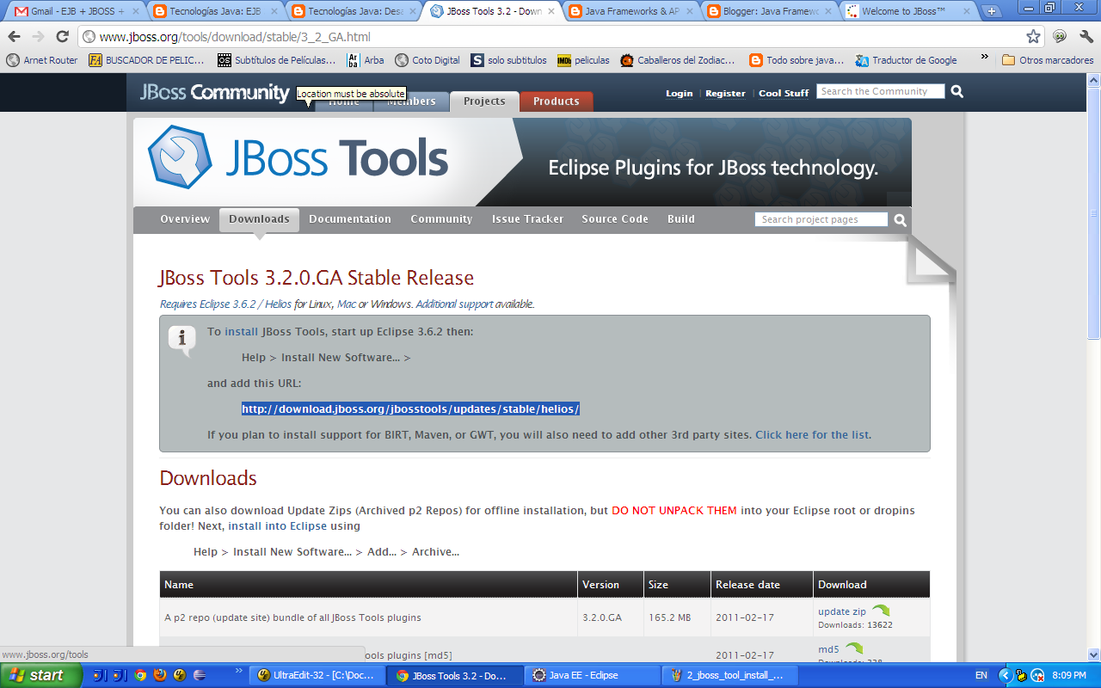Switch to the Welcome to JBoss tab
Image resolution: width=1101 pixels, height=688 pixels.
coord(907,11)
